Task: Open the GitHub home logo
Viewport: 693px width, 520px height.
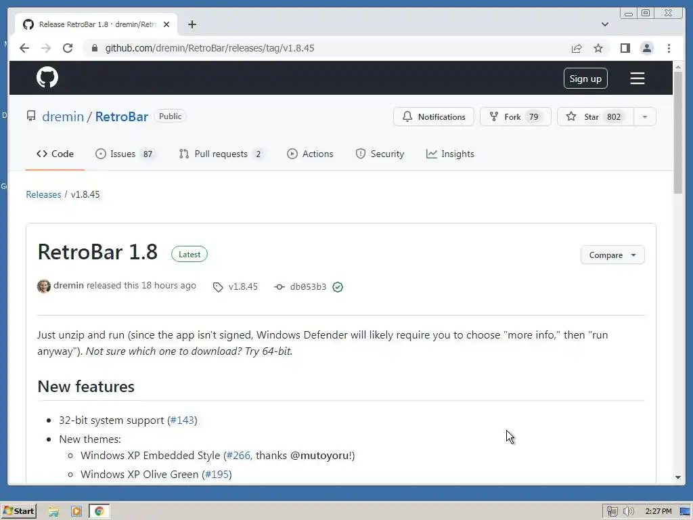Action: pos(47,78)
